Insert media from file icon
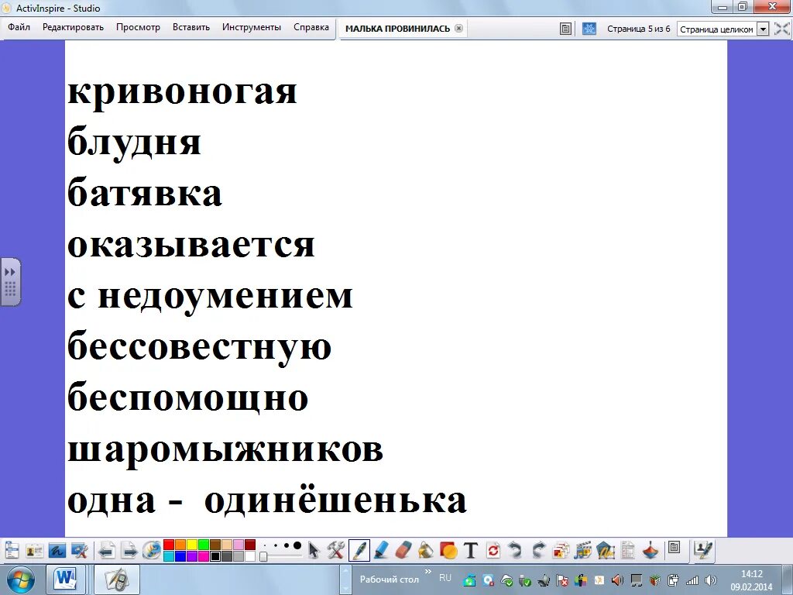Image resolution: width=793 pixels, height=595 pixels. click(x=582, y=550)
